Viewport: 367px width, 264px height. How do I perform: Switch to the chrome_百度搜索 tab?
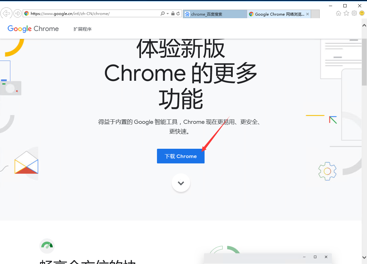[215, 14]
